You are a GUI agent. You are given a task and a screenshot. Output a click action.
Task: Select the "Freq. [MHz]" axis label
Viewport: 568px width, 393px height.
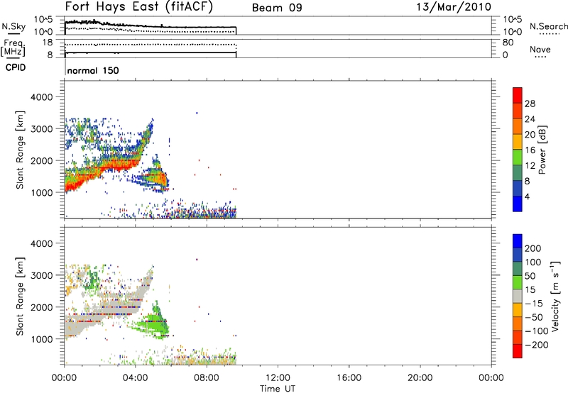pos(13,48)
